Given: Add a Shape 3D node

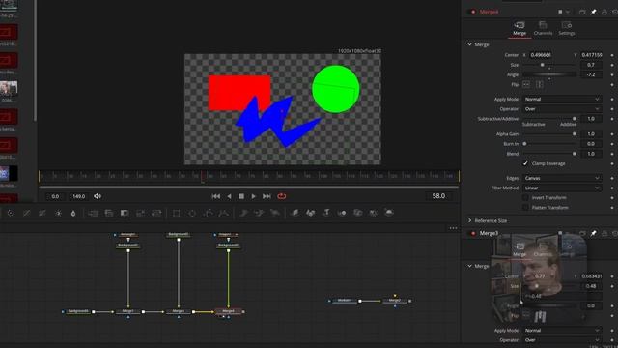Looking at the screenshot, I should click(311, 213).
